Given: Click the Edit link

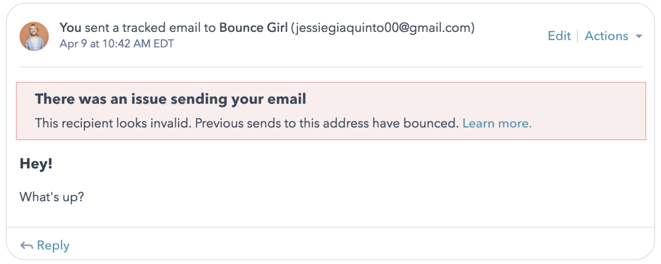Looking at the screenshot, I should [559, 36].
